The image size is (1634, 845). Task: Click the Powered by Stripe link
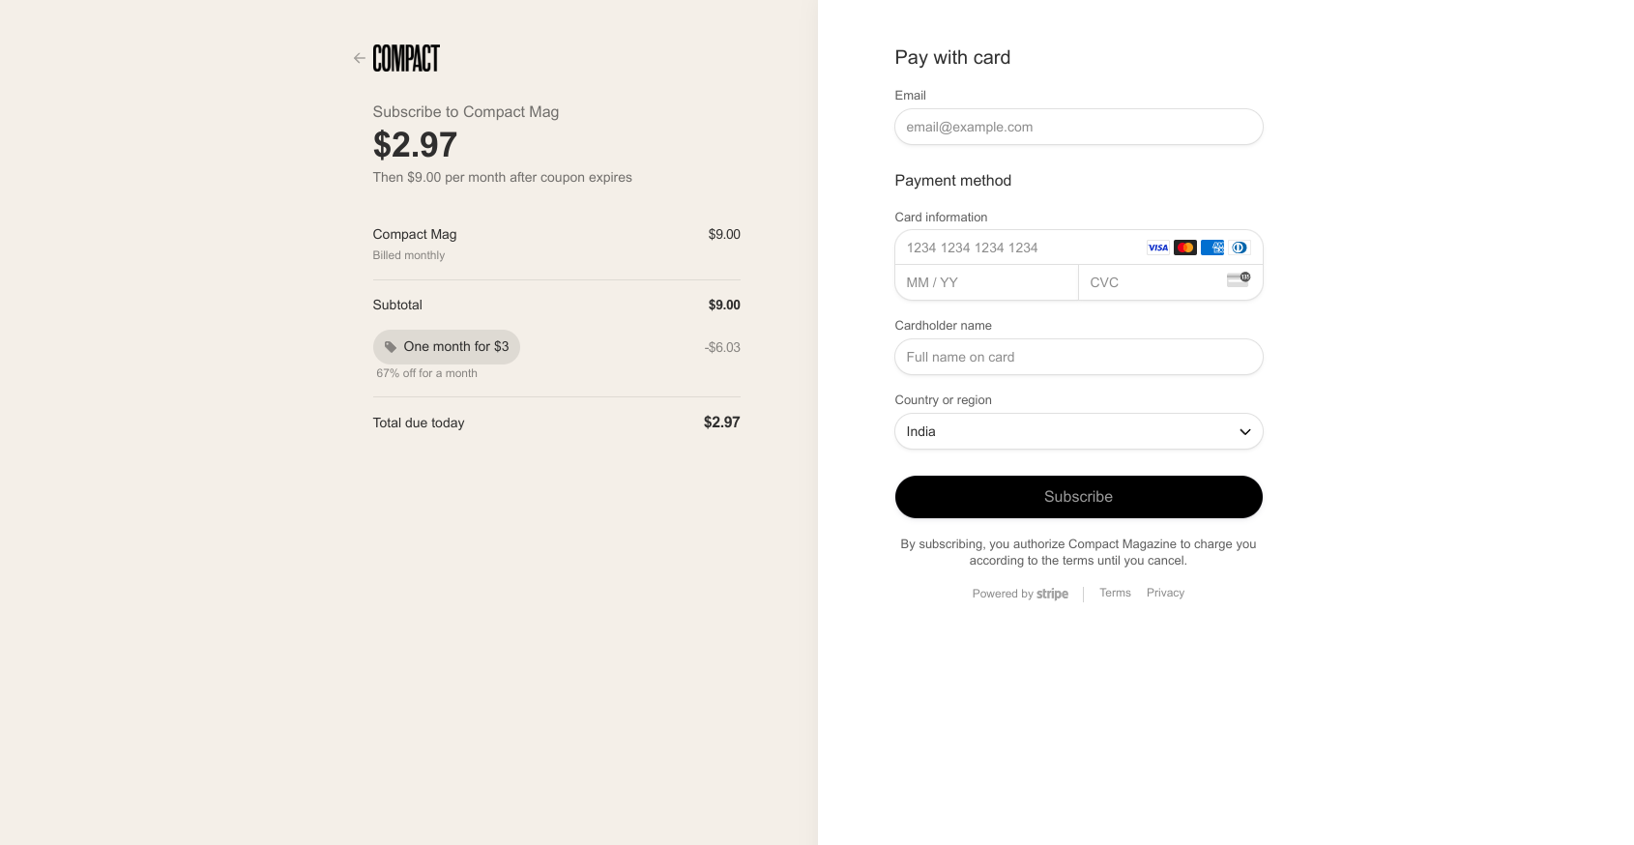pyautogui.click(x=1020, y=594)
